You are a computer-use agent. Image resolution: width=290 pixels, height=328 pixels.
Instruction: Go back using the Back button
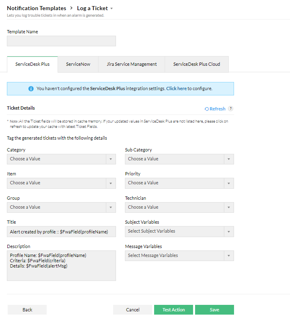pos(27,310)
